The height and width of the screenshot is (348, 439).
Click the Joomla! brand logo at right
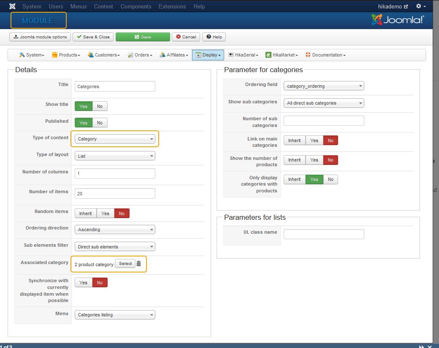point(398,19)
